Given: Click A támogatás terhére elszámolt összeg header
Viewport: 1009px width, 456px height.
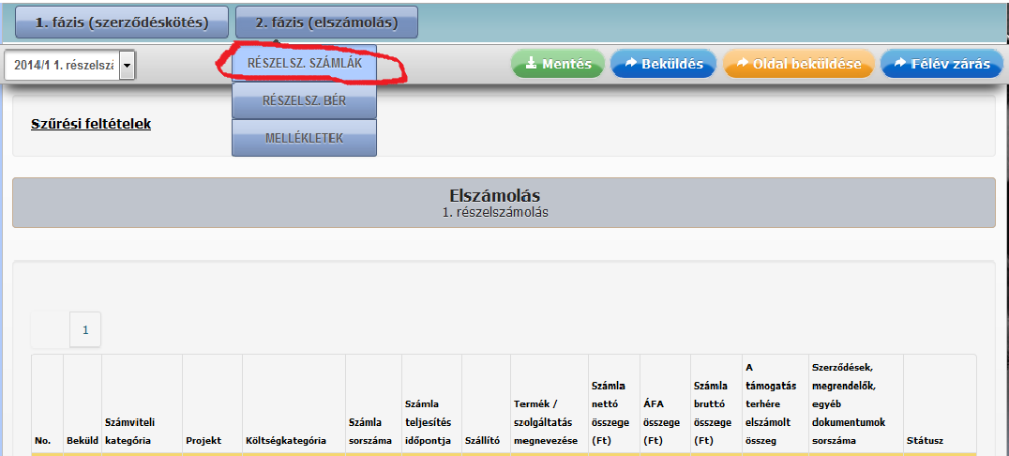Looking at the screenshot, I should [x=775, y=405].
